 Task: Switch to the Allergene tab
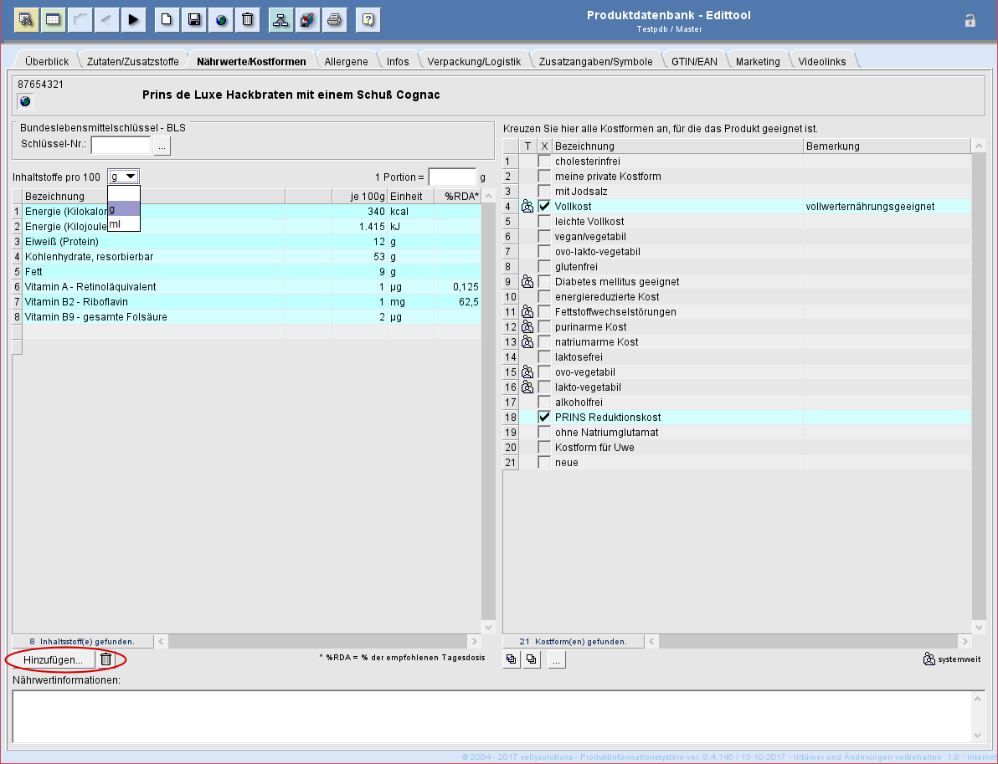click(x=346, y=61)
